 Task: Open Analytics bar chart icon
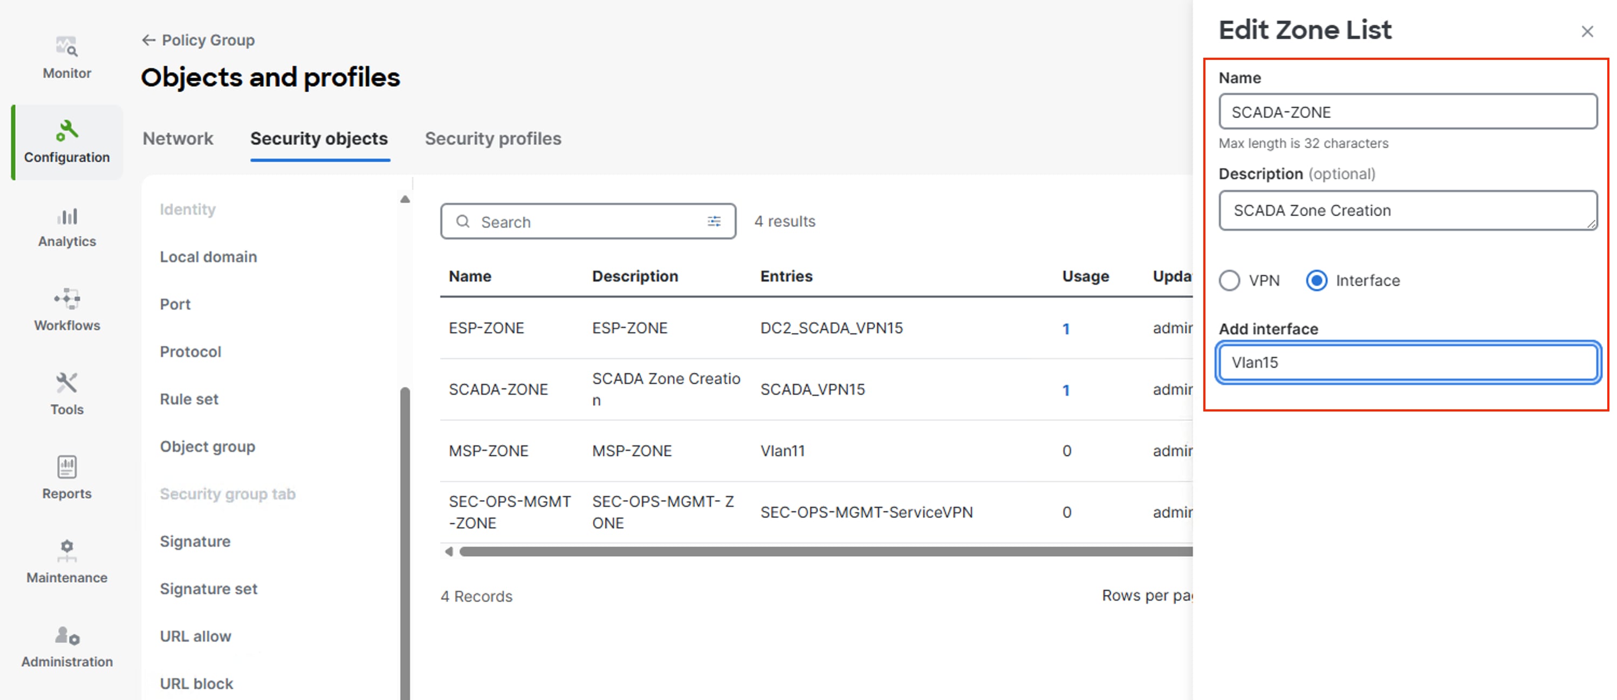[66, 216]
